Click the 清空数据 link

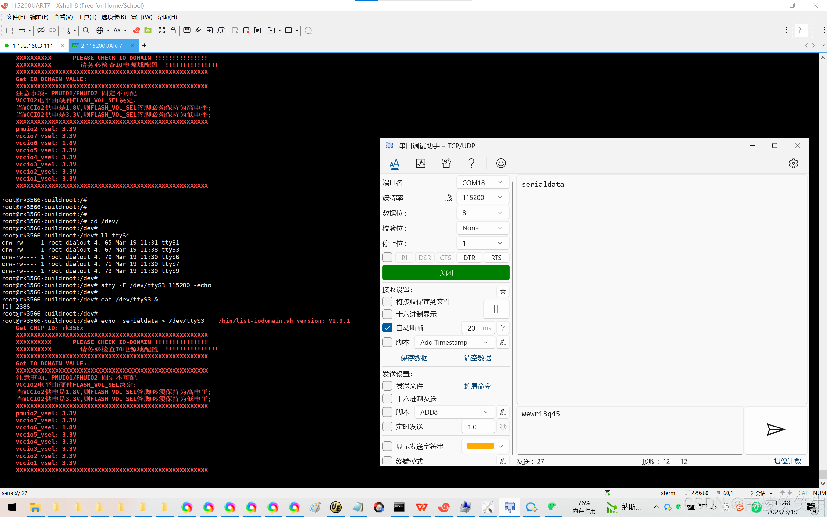click(x=477, y=358)
